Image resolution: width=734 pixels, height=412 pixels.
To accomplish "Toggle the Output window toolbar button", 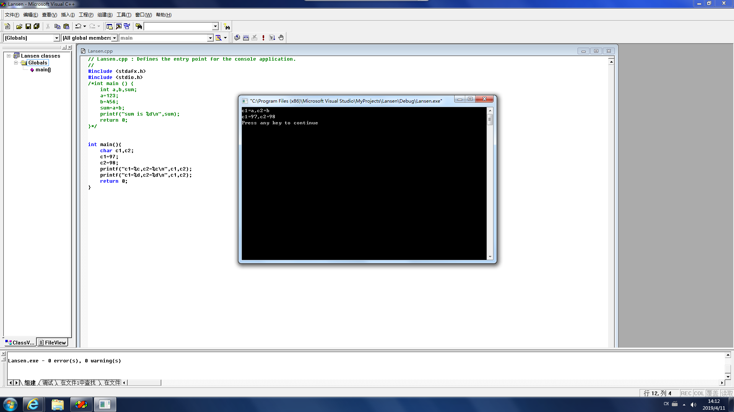I will click(119, 26).
